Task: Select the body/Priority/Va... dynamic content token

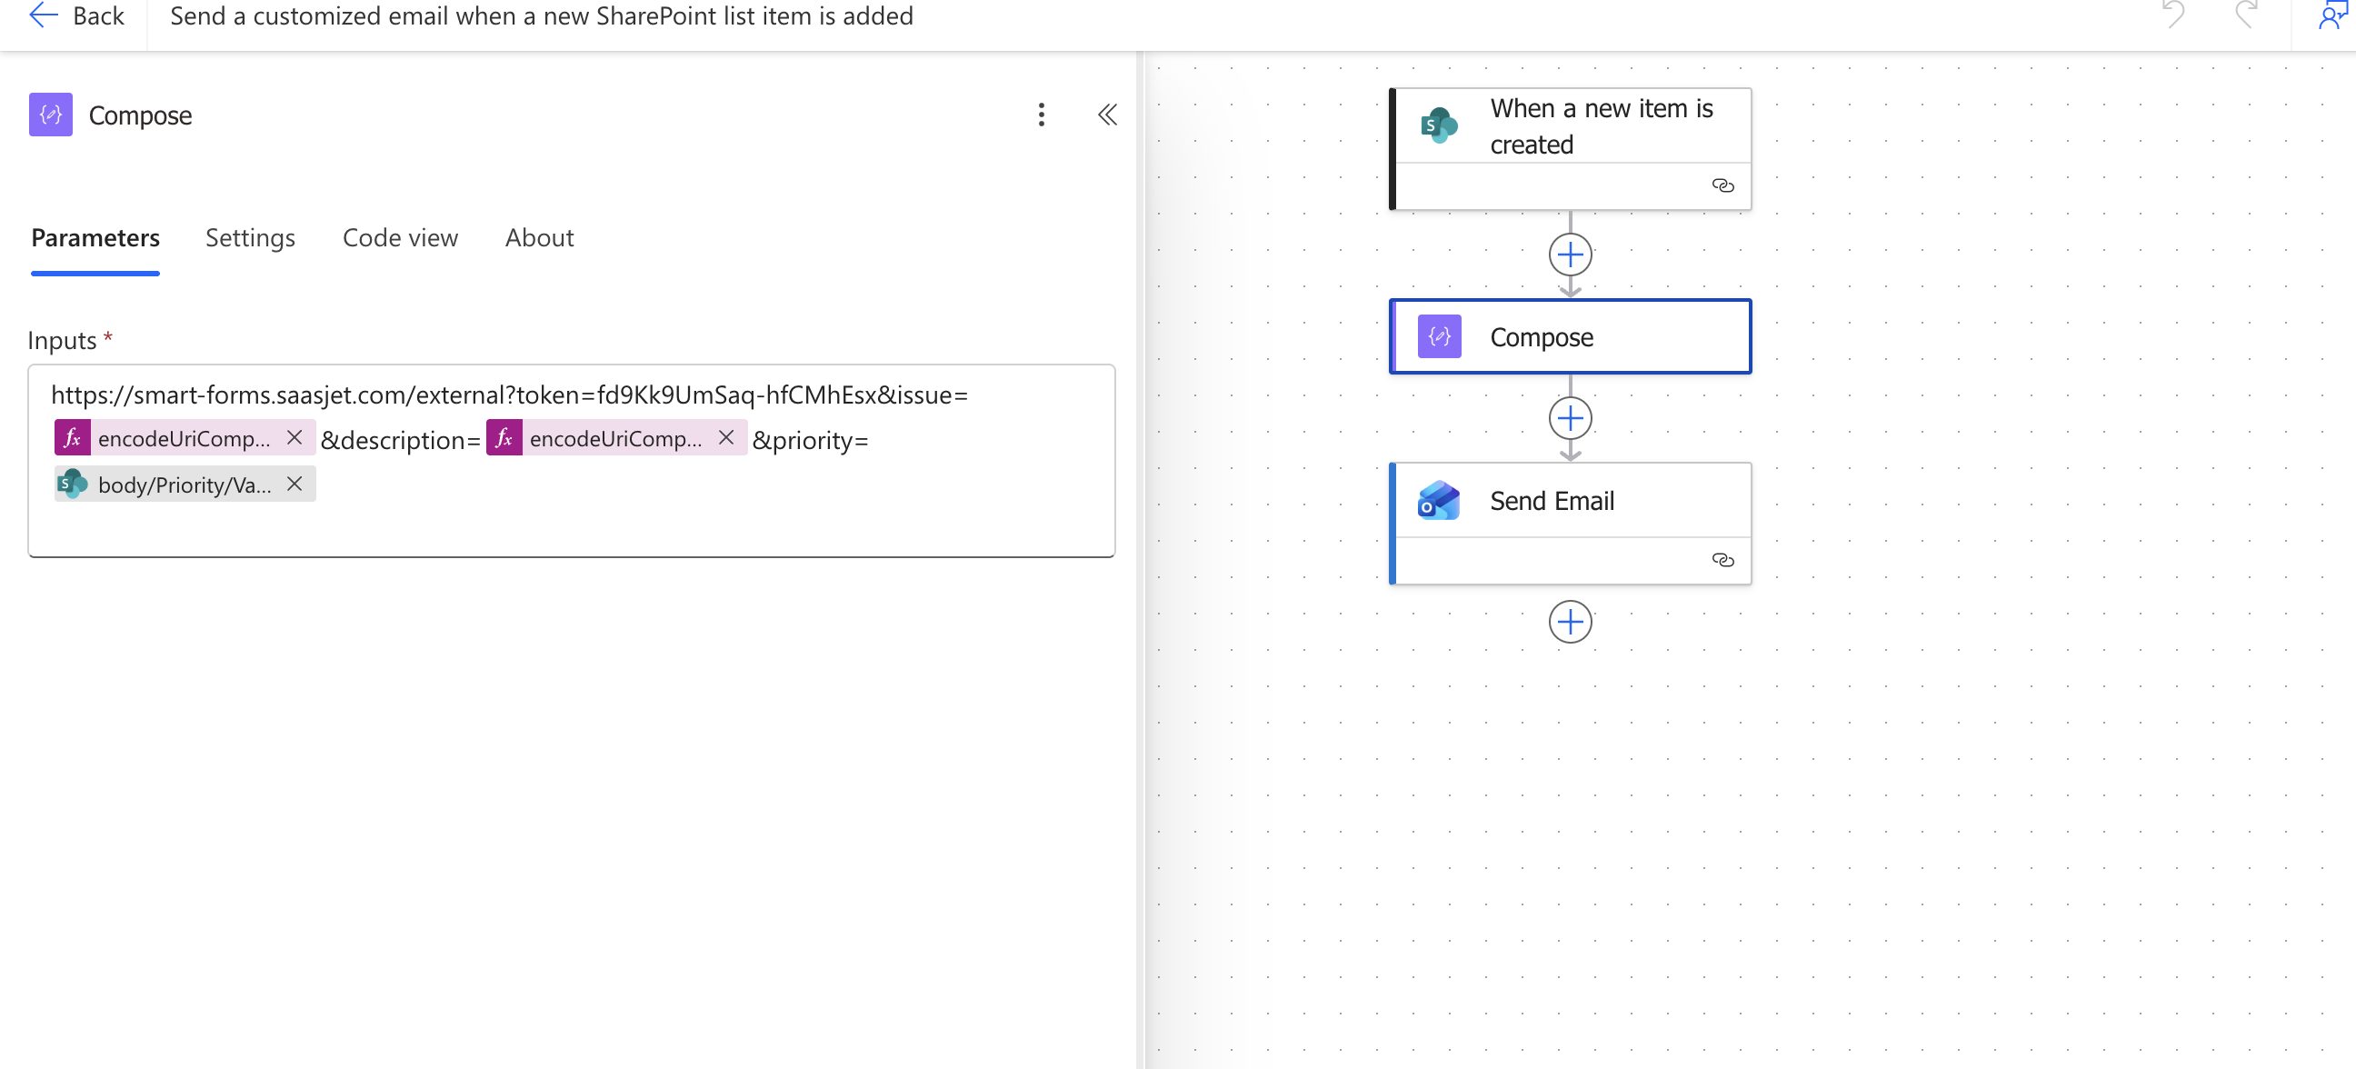Action: (184, 484)
